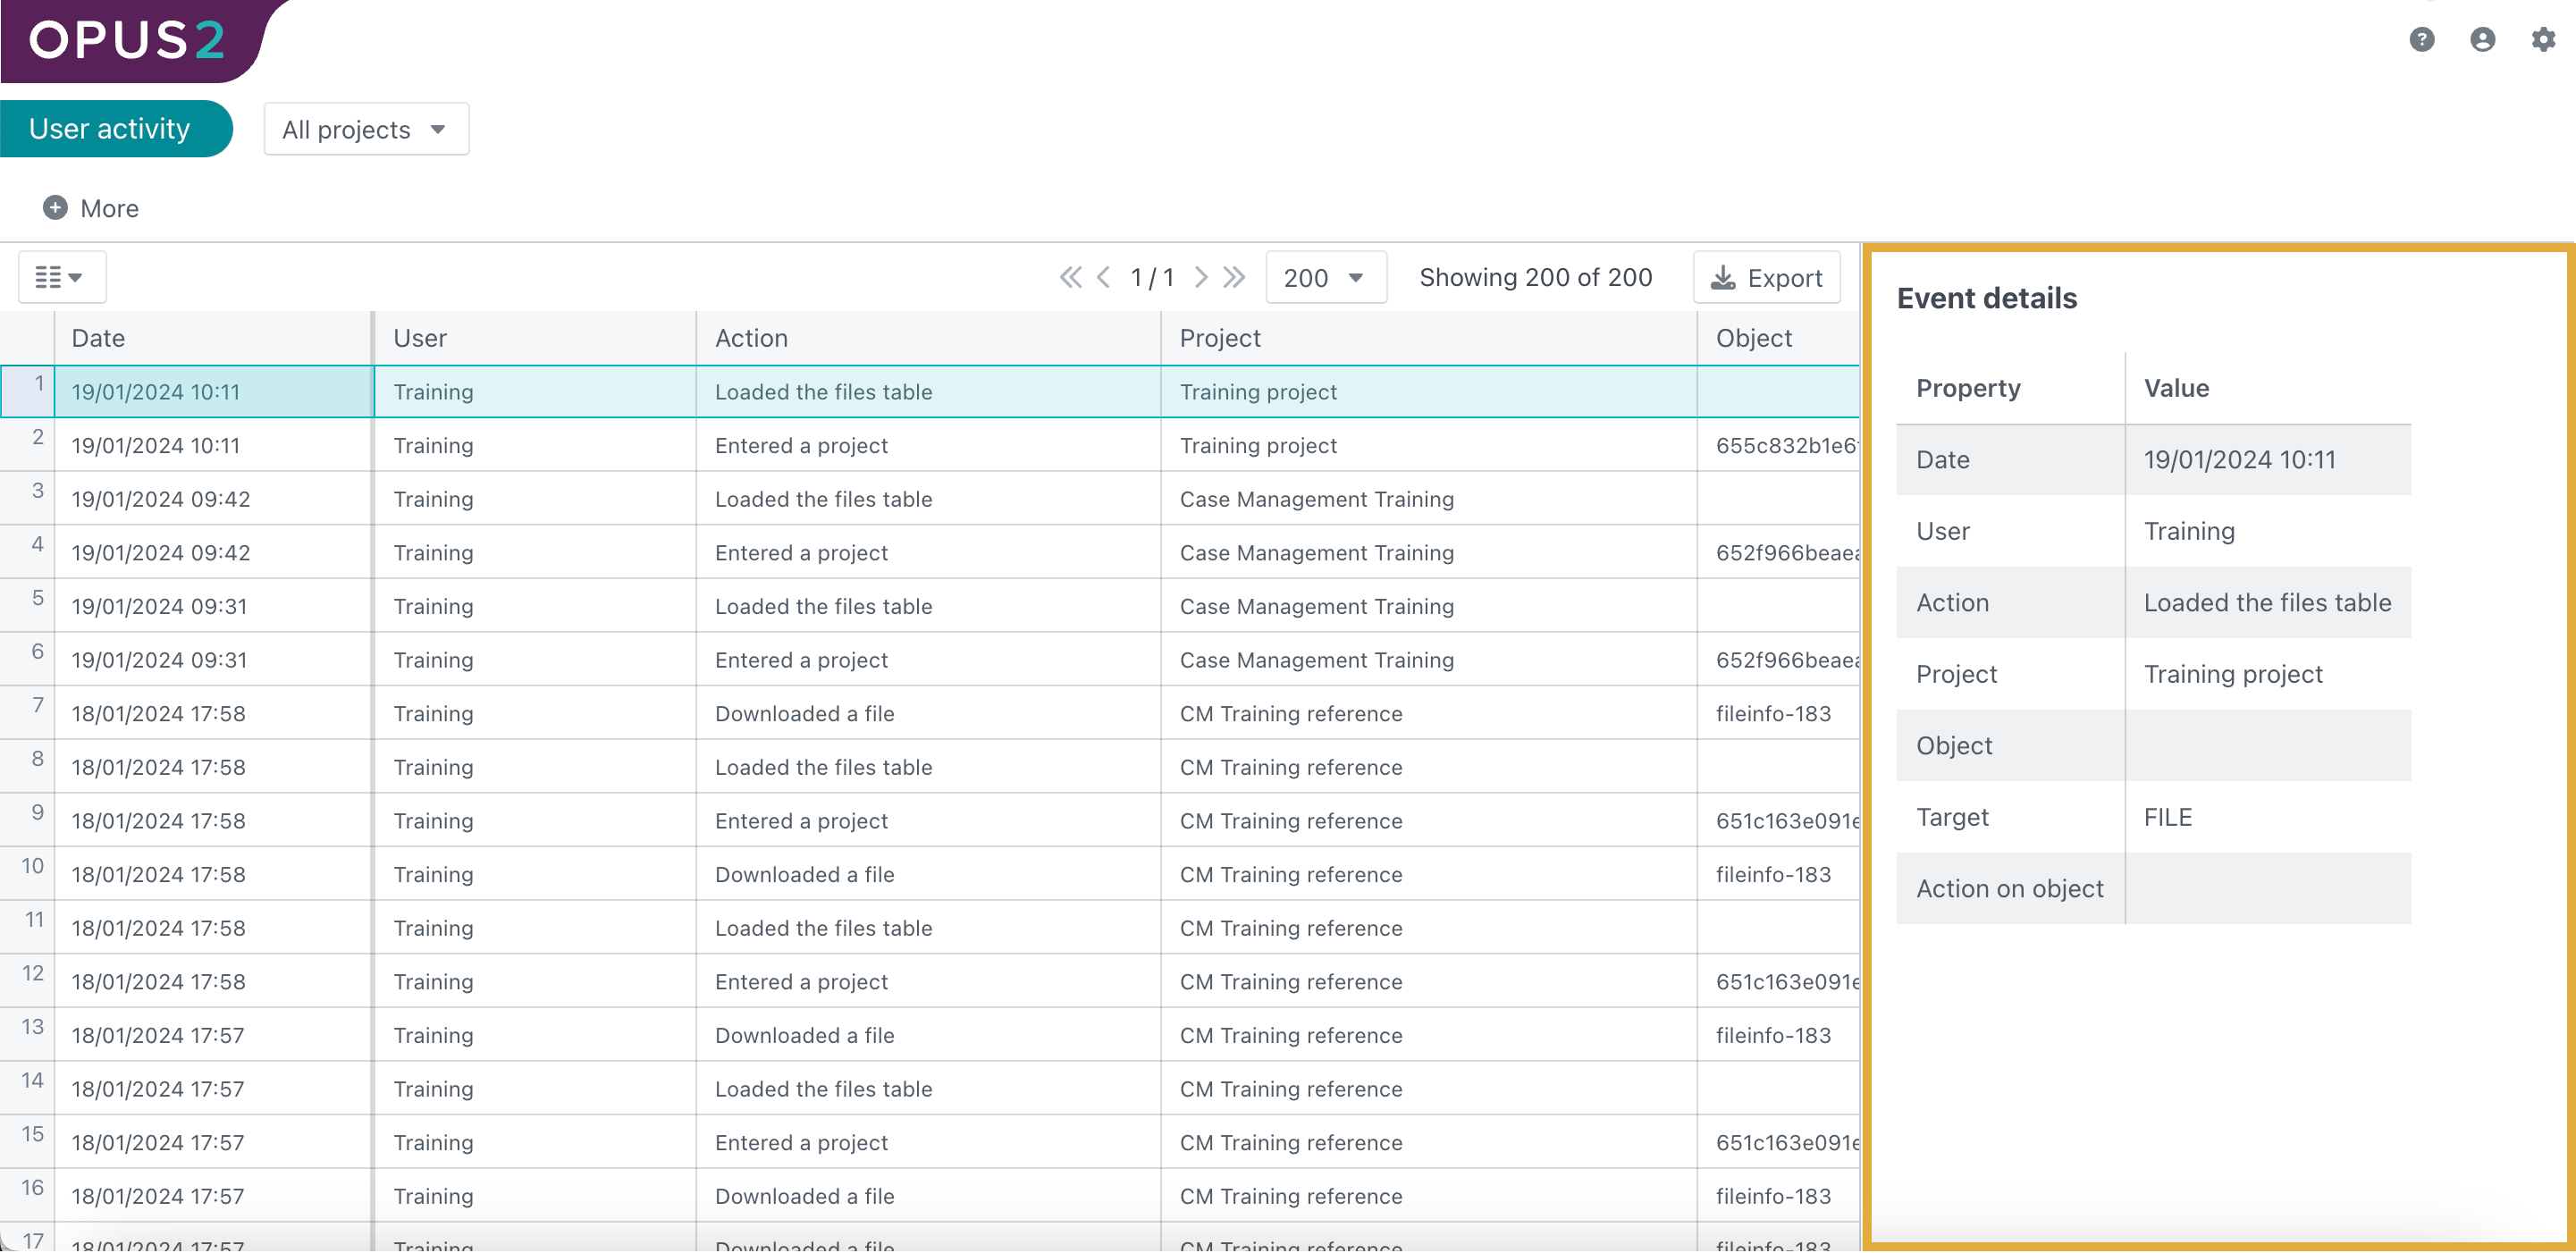Viewport: 2576px width, 1253px height.
Task: Go to next page arrow
Action: (x=1201, y=277)
